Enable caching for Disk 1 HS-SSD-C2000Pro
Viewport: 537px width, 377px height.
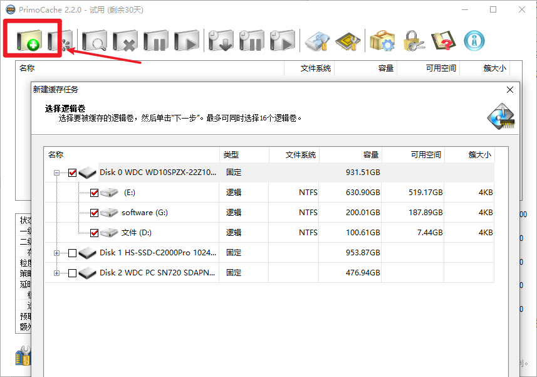tap(71, 253)
